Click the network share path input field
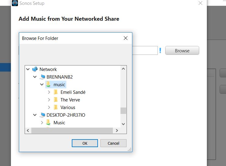 tap(145, 51)
